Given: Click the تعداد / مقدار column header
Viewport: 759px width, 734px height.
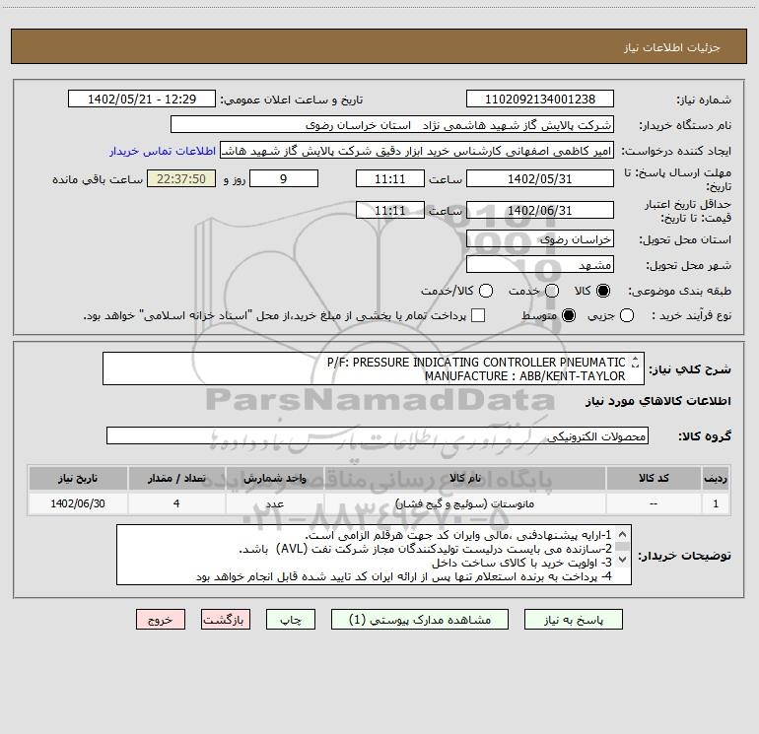Looking at the screenshot, I should [176, 478].
